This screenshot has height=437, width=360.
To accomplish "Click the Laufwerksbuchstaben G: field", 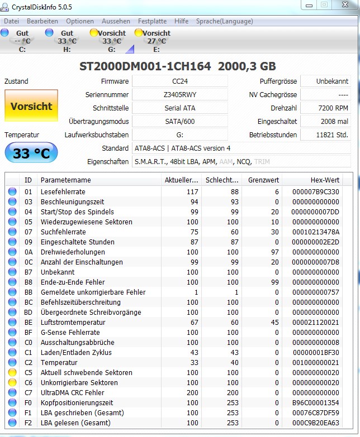I will pos(180,135).
